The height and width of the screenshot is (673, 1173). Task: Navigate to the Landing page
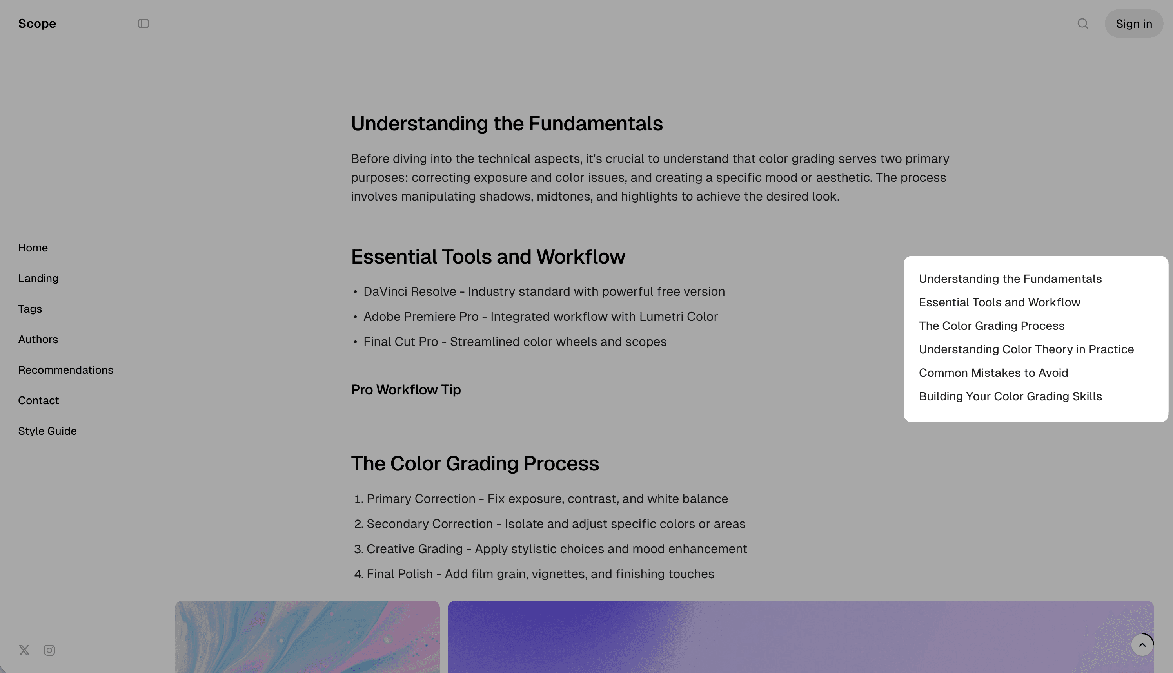[x=38, y=278]
